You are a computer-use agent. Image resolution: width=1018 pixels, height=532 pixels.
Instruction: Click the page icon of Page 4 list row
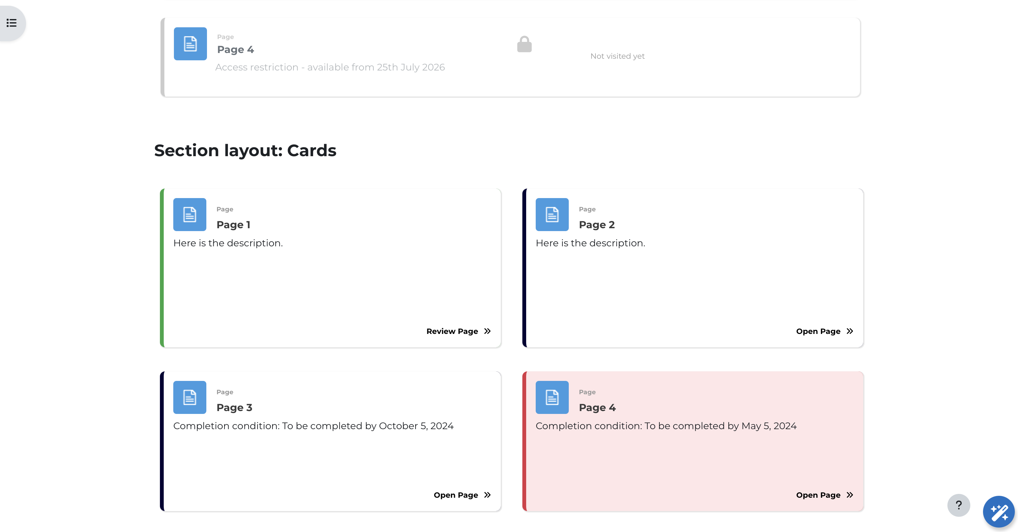190,44
